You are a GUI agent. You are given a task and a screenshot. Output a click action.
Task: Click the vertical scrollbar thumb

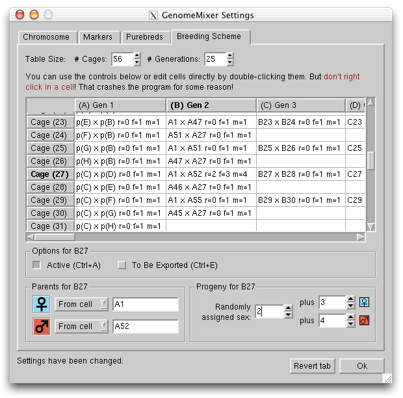point(370,161)
